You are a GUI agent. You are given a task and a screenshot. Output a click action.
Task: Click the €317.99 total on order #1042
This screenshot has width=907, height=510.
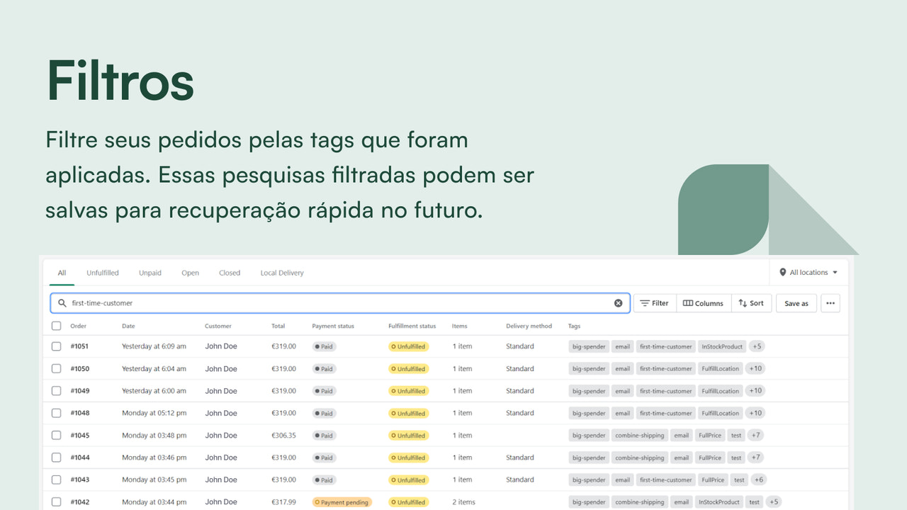point(283,501)
